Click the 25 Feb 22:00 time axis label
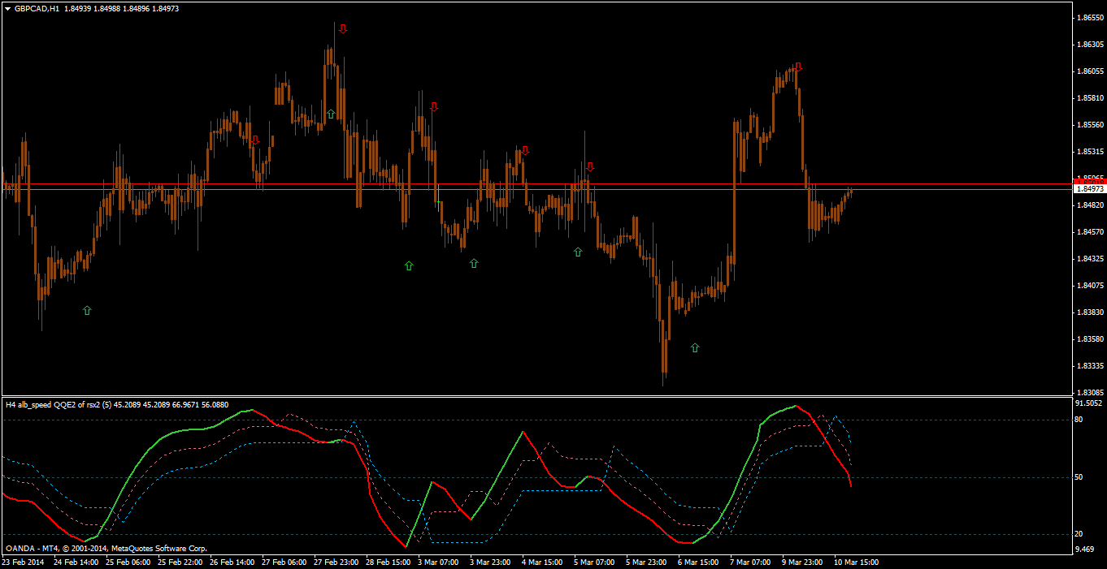The image size is (1107, 569). coord(180,562)
